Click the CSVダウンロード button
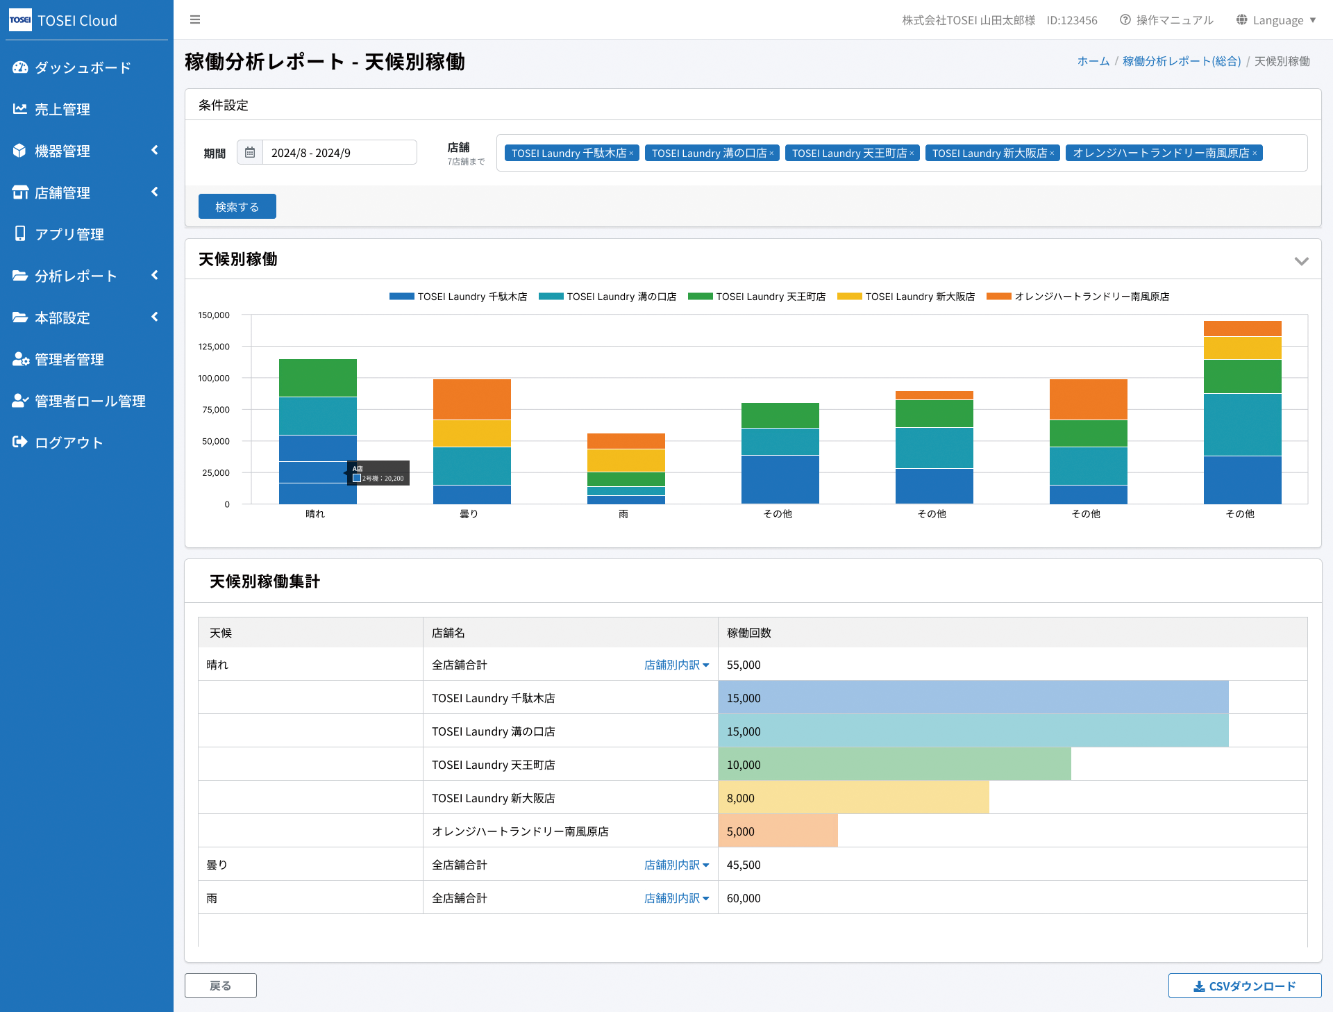 (x=1245, y=986)
